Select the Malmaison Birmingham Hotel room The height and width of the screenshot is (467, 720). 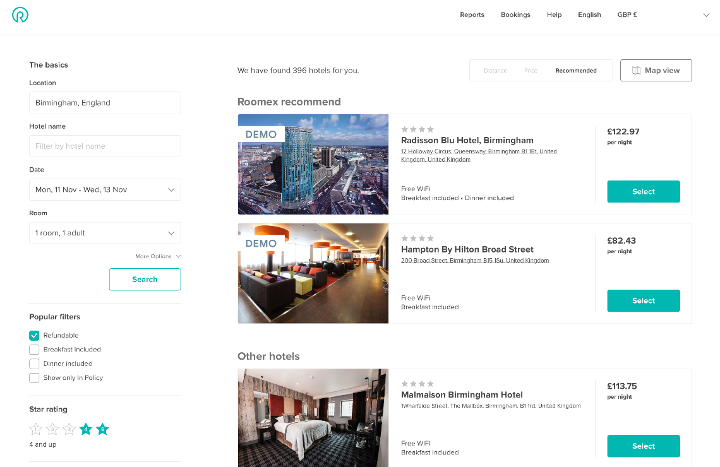[x=644, y=446]
